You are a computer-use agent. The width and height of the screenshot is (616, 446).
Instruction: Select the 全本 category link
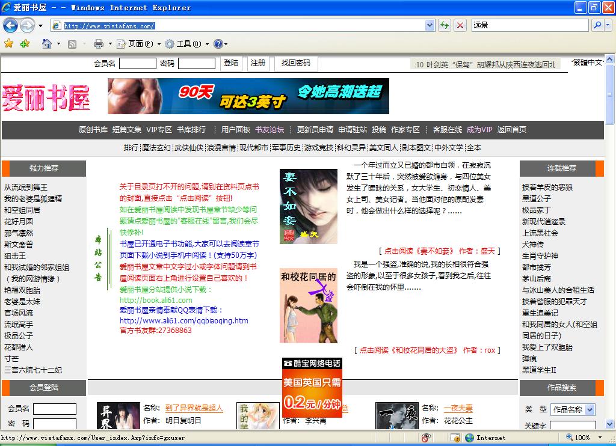click(x=474, y=148)
